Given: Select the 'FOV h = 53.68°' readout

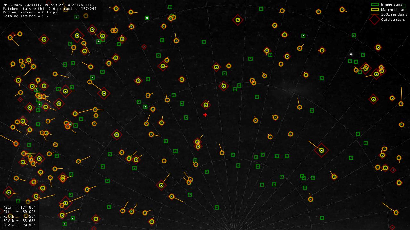Looking at the screenshot, I should point(19,221).
